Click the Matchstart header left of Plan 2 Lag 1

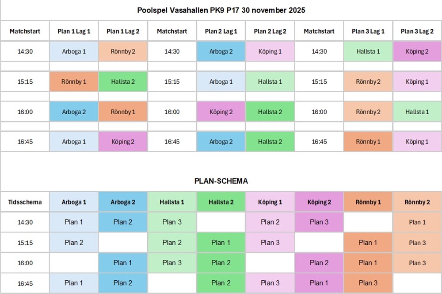point(172,31)
